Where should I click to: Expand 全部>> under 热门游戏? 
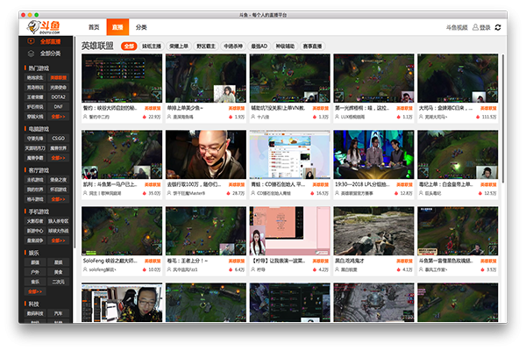pos(59,117)
